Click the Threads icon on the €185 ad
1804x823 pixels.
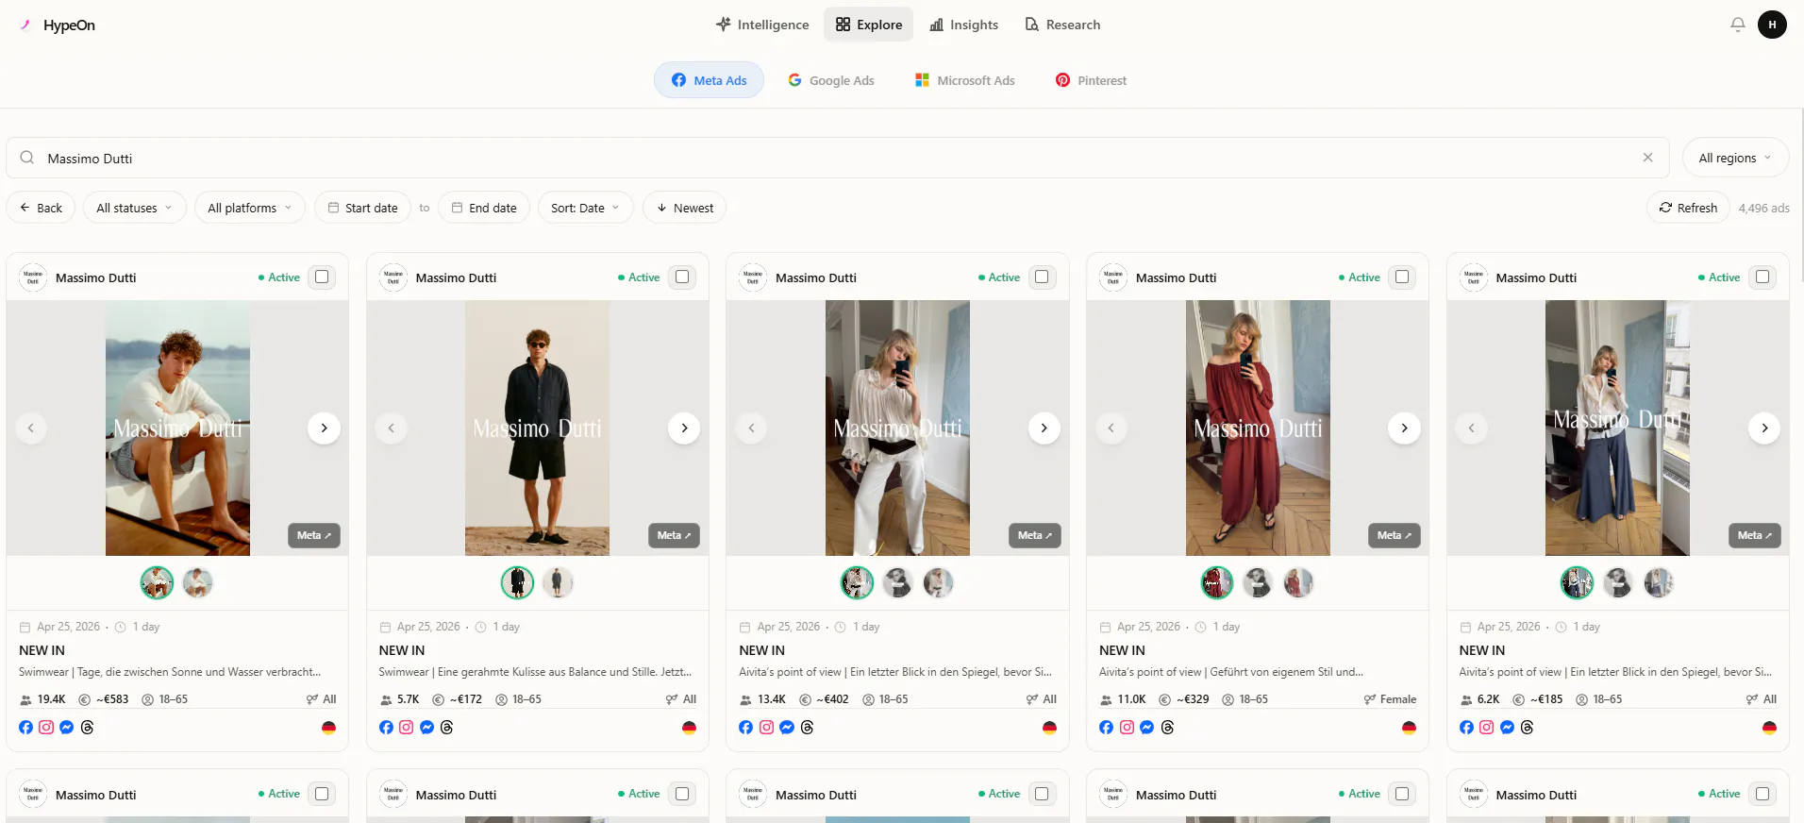(1528, 728)
